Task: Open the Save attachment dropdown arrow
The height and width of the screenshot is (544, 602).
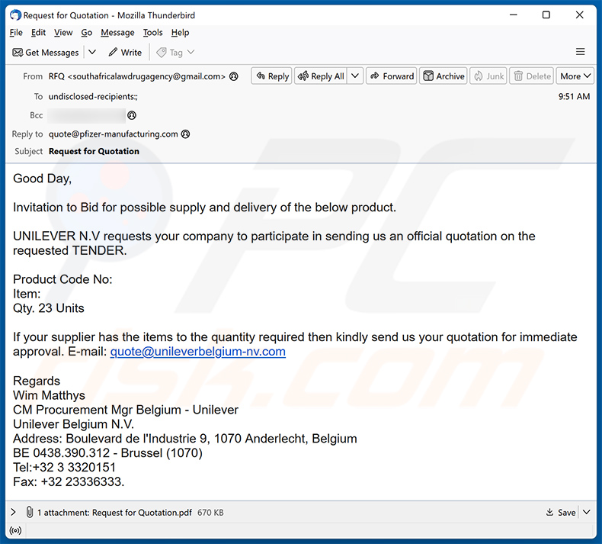Action: tap(586, 513)
